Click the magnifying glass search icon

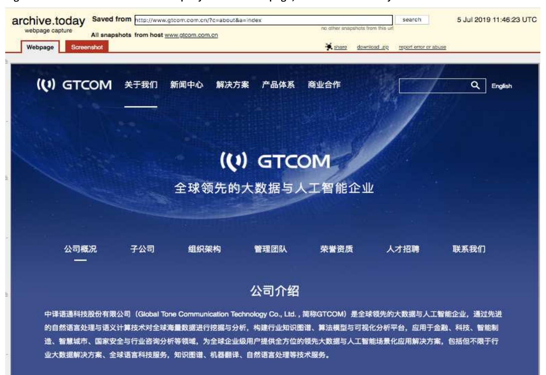pos(475,86)
